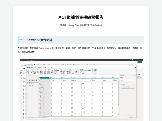The height and width of the screenshot is (121, 162).
Task: Click the paragraph text mentioning HTML 數據
Action: (x=80, y=50)
